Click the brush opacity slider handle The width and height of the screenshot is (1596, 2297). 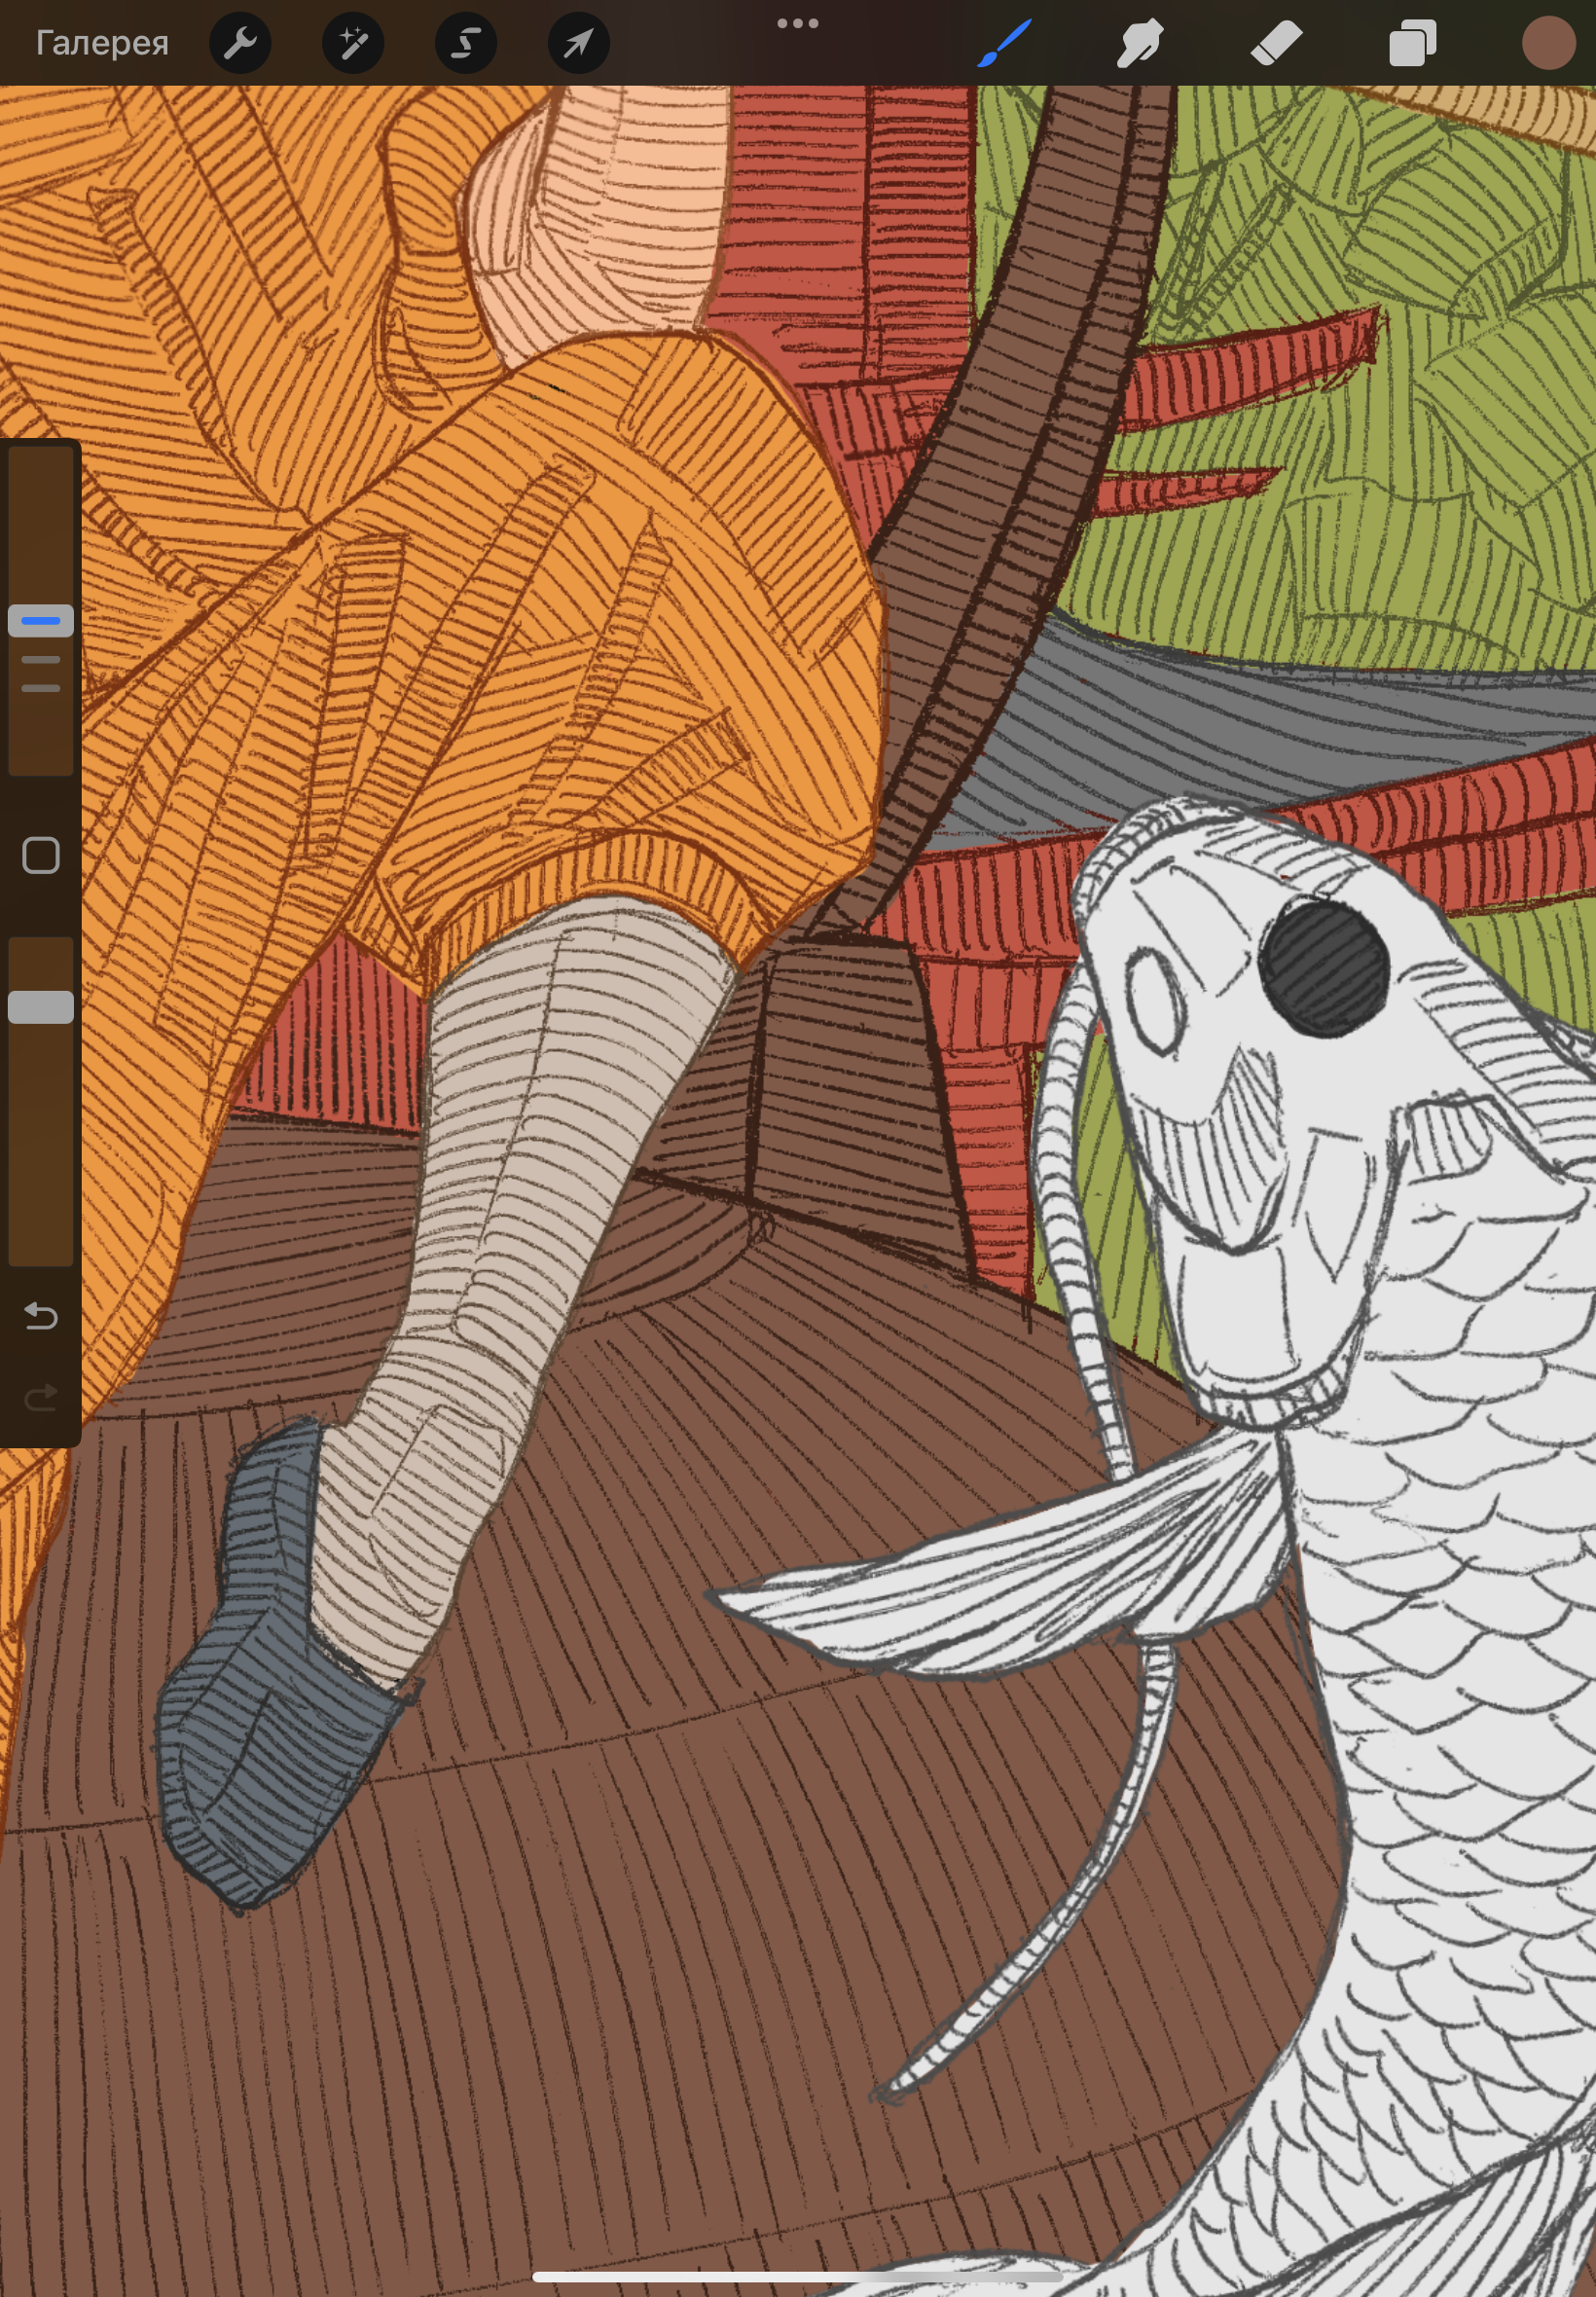tap(41, 1007)
